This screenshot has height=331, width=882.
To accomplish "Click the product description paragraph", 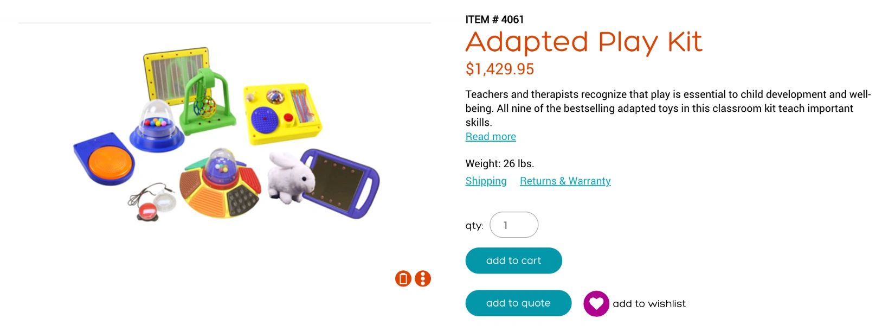I will click(668, 109).
